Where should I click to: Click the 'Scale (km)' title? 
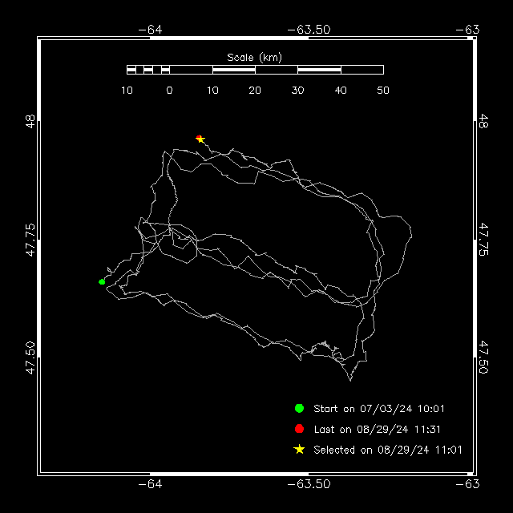click(x=254, y=58)
